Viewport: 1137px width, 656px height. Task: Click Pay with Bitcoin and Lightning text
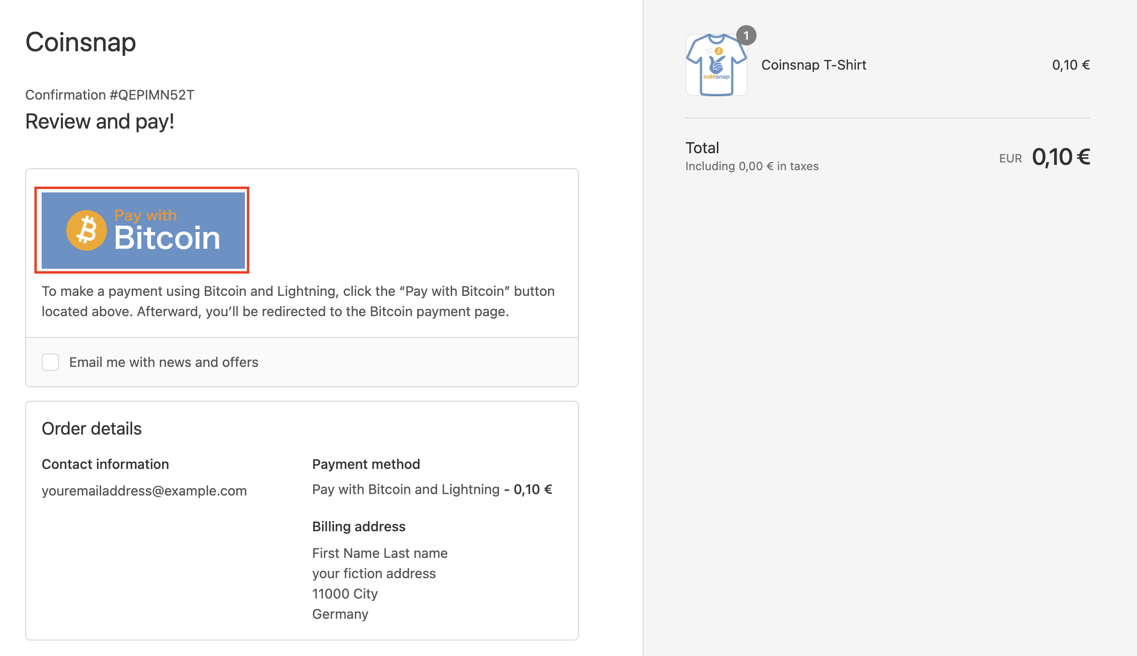(406, 489)
